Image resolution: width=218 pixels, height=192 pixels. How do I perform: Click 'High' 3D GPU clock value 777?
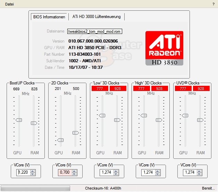point(142,88)
